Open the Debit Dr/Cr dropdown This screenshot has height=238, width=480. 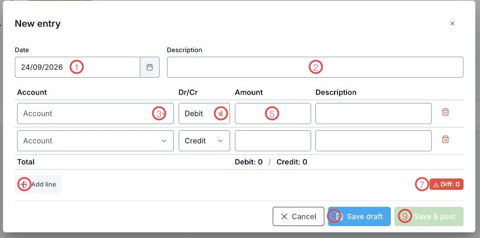coord(204,113)
